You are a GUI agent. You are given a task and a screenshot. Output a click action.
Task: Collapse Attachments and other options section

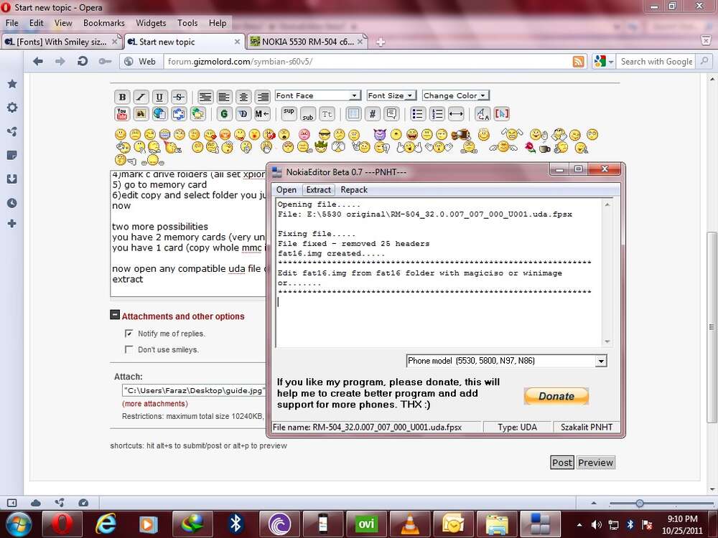[115, 315]
